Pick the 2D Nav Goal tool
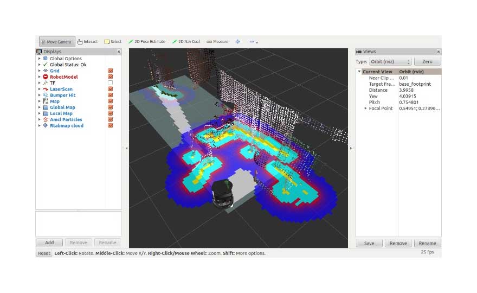The width and height of the screenshot is (477, 293). point(186,42)
